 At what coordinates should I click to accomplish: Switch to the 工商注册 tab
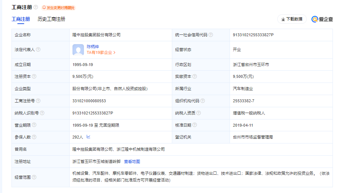click(21, 19)
